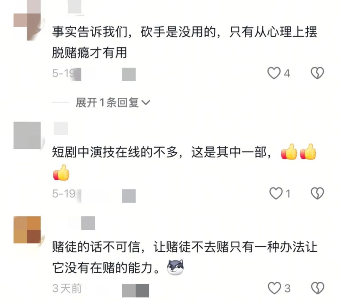Screen dimensions: 339x303
Task: Tap the 3天前 timestamp
Action: [x=67, y=288]
